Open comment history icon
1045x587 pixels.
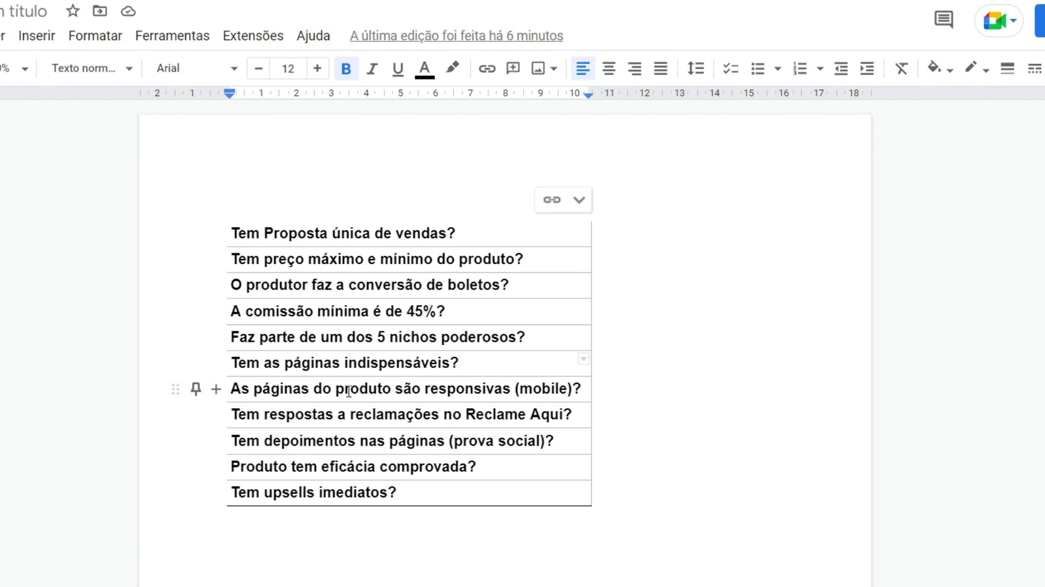(943, 20)
